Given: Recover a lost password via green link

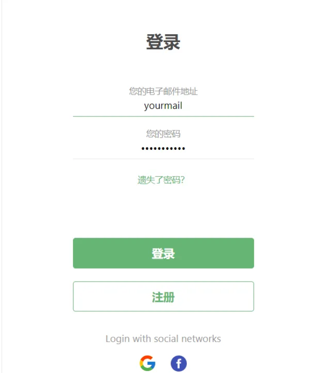Looking at the screenshot, I should click(x=161, y=180).
